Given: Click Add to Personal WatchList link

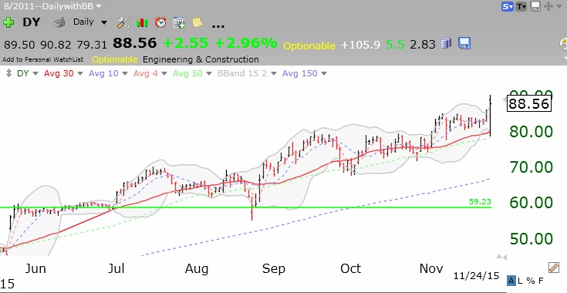Looking at the screenshot, I should (x=42, y=59).
